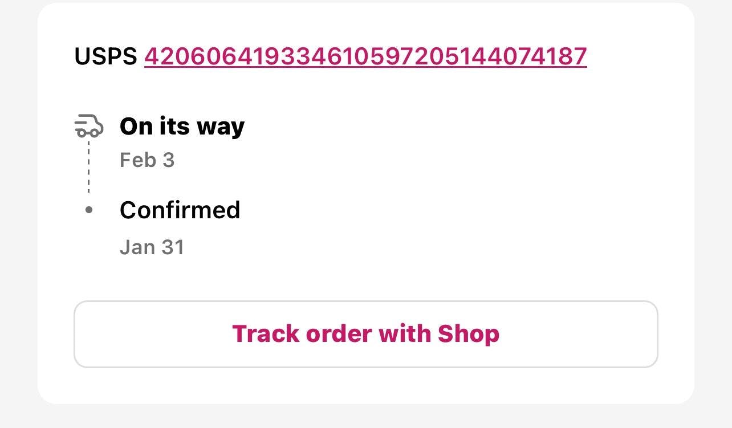
Task: Click the gray background below the card
Action: (x=365, y=417)
